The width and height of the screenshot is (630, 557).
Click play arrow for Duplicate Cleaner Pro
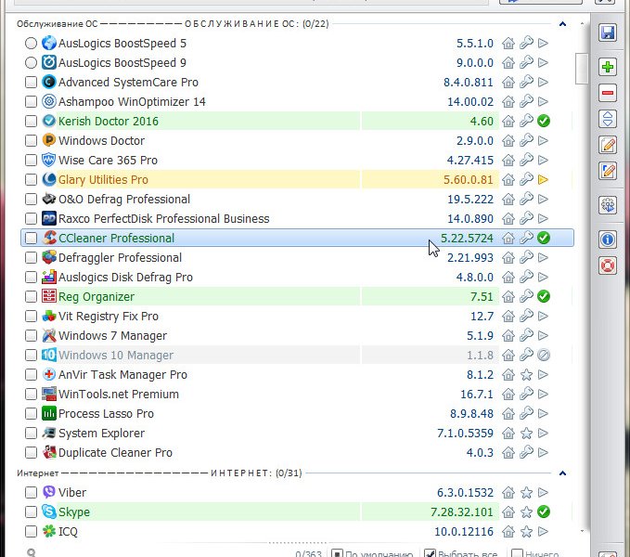[543, 452]
